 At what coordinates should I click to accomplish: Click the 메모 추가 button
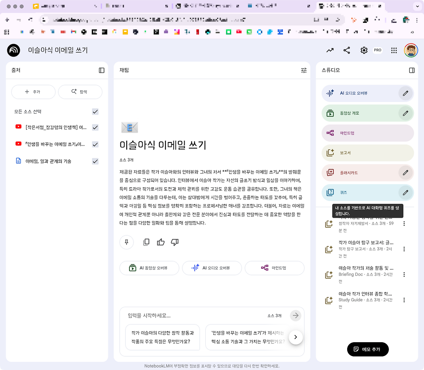pos(368,349)
